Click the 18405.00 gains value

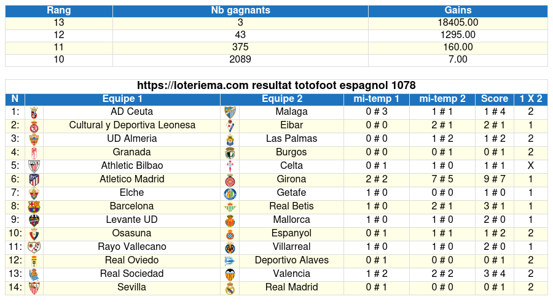click(x=458, y=23)
